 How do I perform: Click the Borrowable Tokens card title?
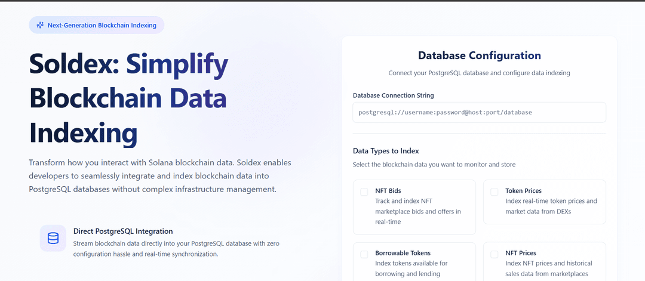[x=403, y=253]
